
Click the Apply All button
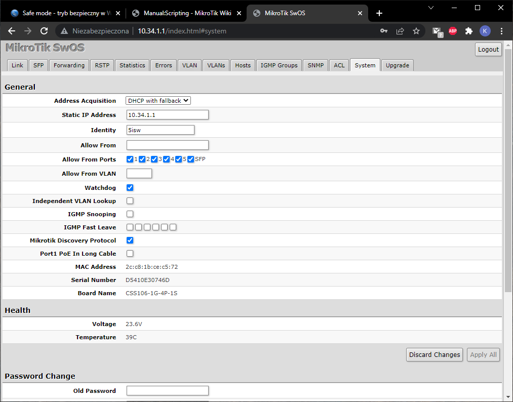483,354
